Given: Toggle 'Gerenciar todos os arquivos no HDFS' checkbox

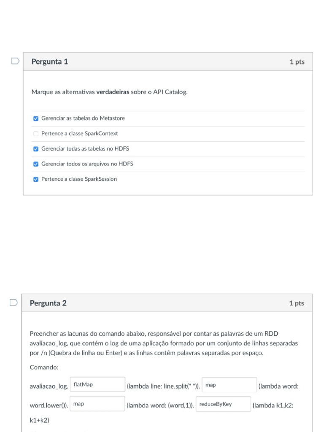Looking at the screenshot, I should [x=36, y=164].
